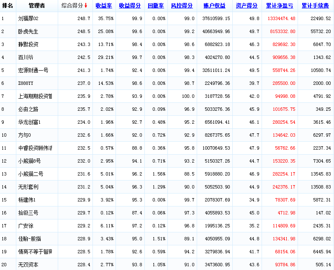Screen dimensions: 334x270
Task: Click net profit value 13334474.48
Action: tap(281, 18)
